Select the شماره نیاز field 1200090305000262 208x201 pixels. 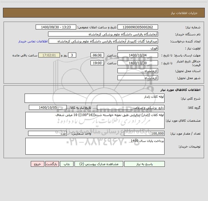[138, 27]
